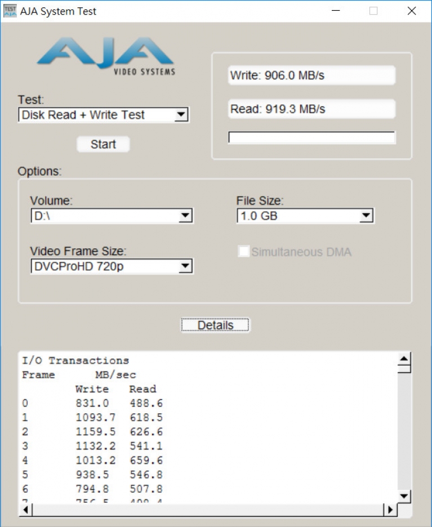
Task: Click frame 5 read value 546.8
Action: pyautogui.click(x=146, y=475)
